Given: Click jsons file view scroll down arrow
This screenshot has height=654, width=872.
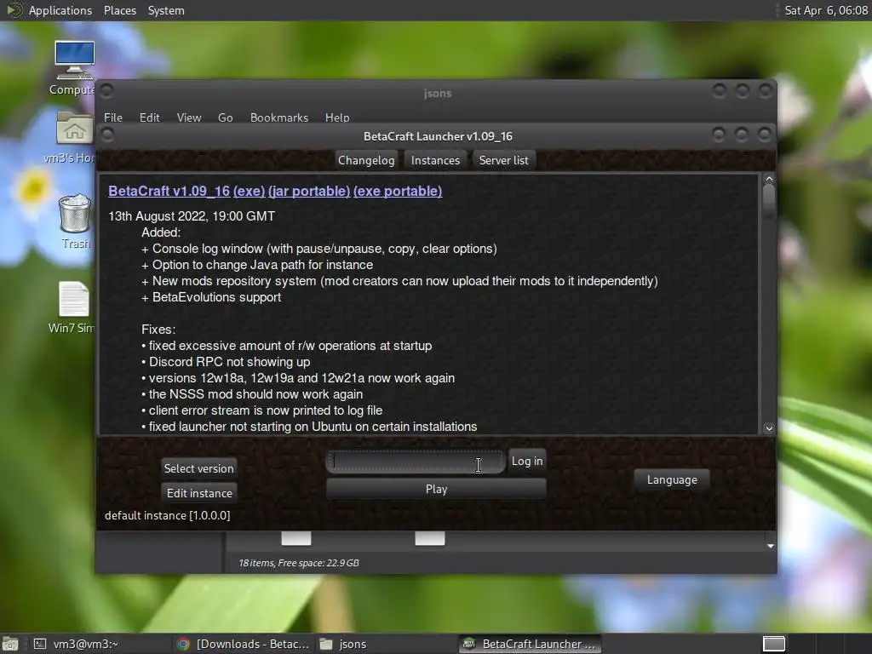Looking at the screenshot, I should tap(770, 546).
